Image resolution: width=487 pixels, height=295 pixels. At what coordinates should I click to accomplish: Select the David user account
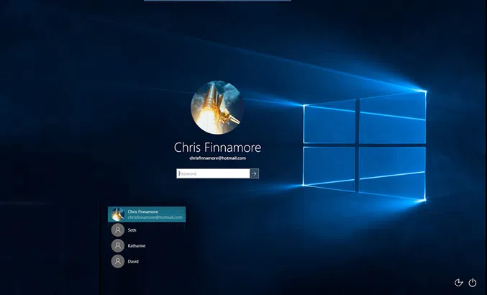[x=147, y=261]
